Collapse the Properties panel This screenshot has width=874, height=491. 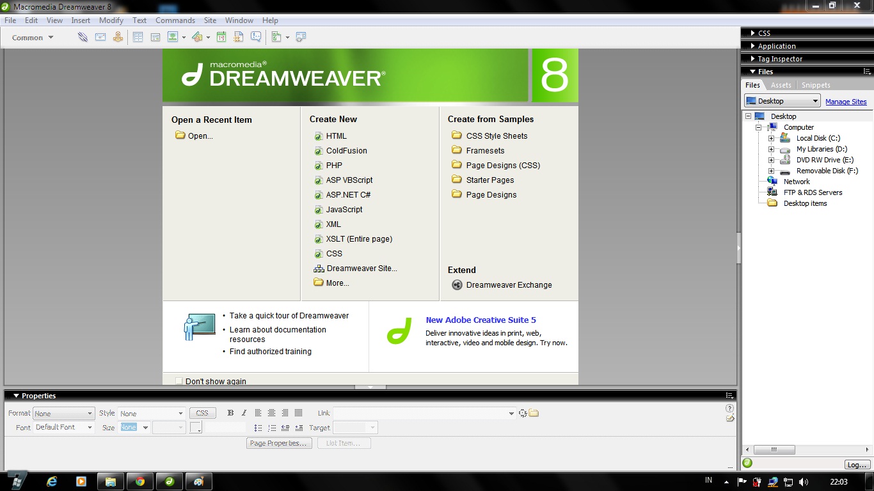(17, 396)
